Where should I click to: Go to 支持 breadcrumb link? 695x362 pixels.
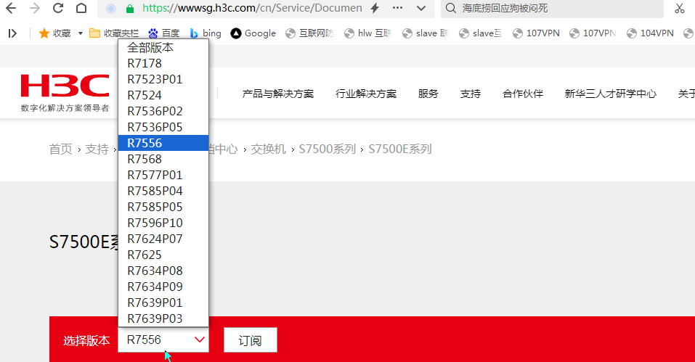tap(97, 149)
